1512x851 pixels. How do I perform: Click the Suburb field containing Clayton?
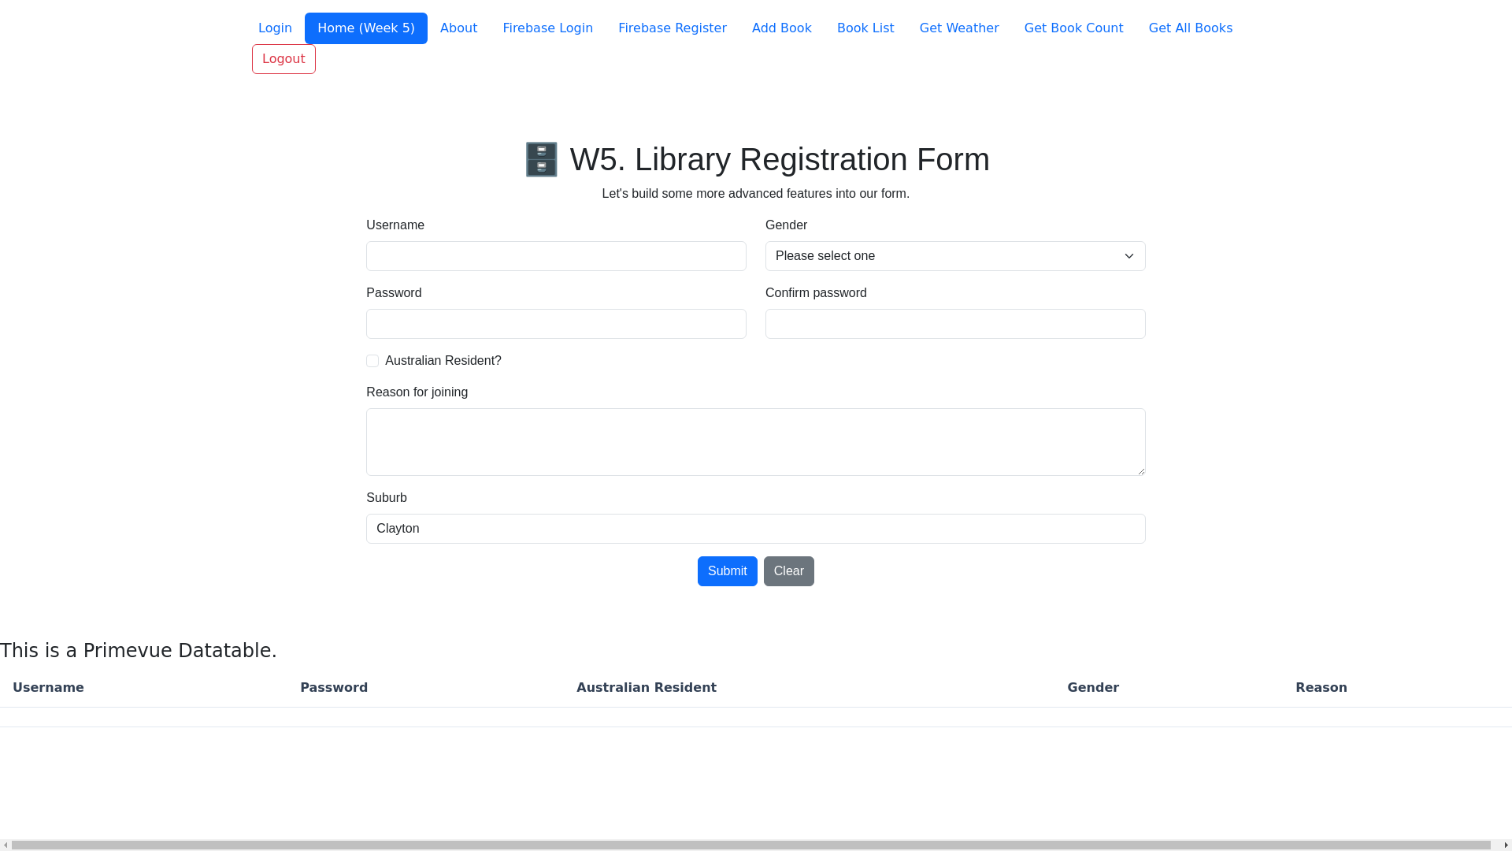pyautogui.click(x=756, y=529)
